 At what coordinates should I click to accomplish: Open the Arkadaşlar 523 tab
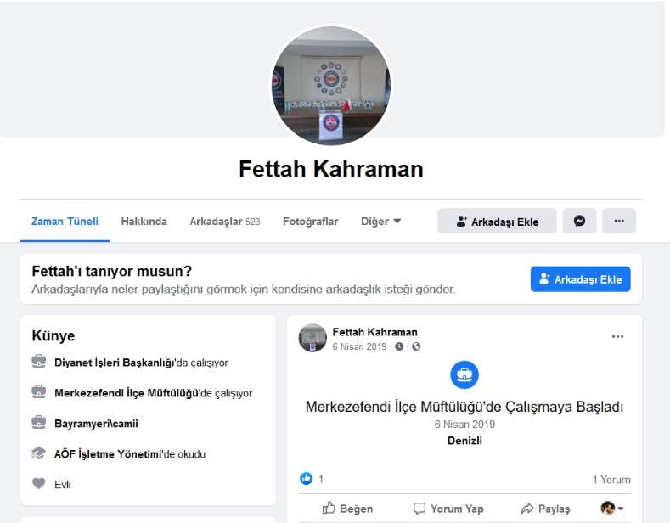(x=224, y=222)
